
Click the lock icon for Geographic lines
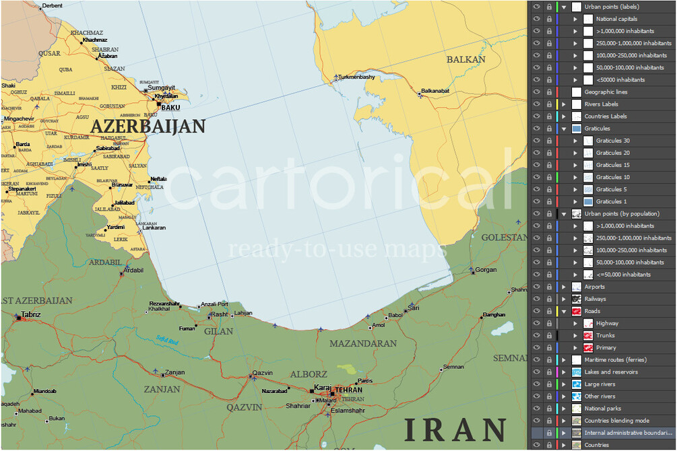pyautogui.click(x=549, y=92)
